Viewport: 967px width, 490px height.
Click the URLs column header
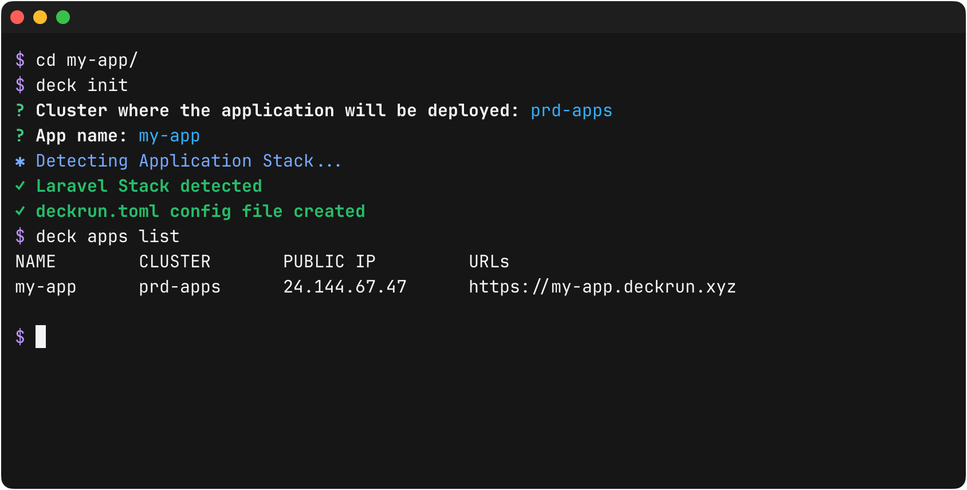[x=489, y=262]
